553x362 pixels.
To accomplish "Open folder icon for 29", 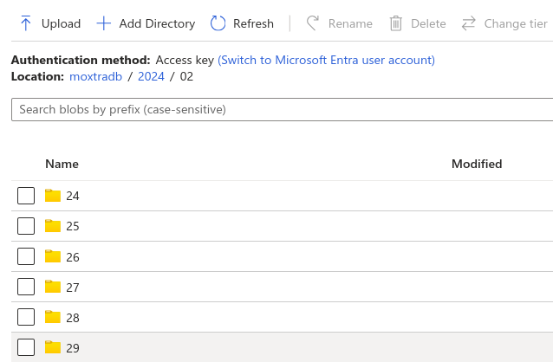I will point(53,347).
